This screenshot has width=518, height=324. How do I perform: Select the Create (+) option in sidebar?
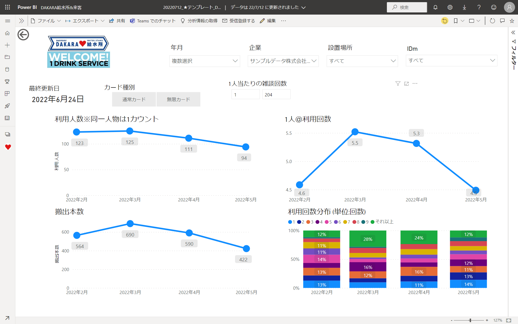7,45
